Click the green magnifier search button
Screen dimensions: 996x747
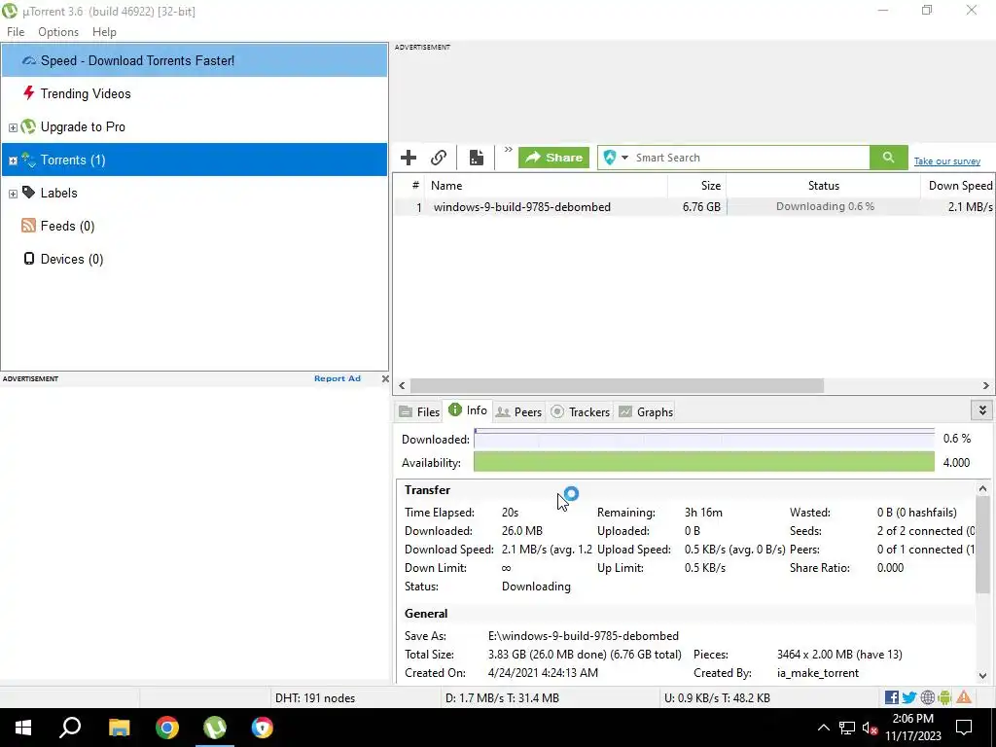[889, 158]
